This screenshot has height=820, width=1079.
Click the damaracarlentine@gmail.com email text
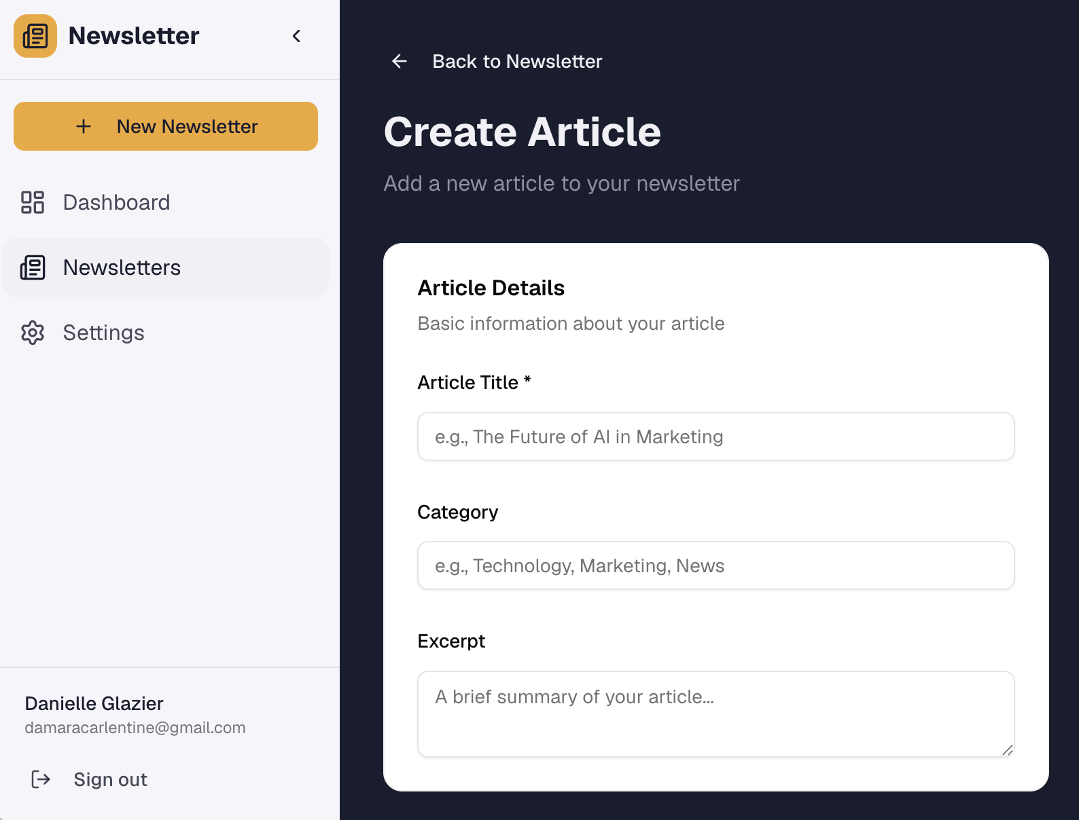click(135, 728)
